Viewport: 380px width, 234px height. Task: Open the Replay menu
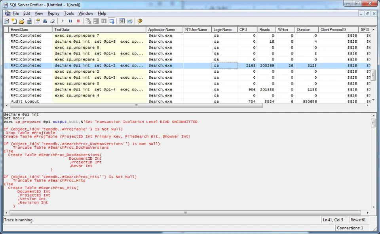(x=53, y=13)
